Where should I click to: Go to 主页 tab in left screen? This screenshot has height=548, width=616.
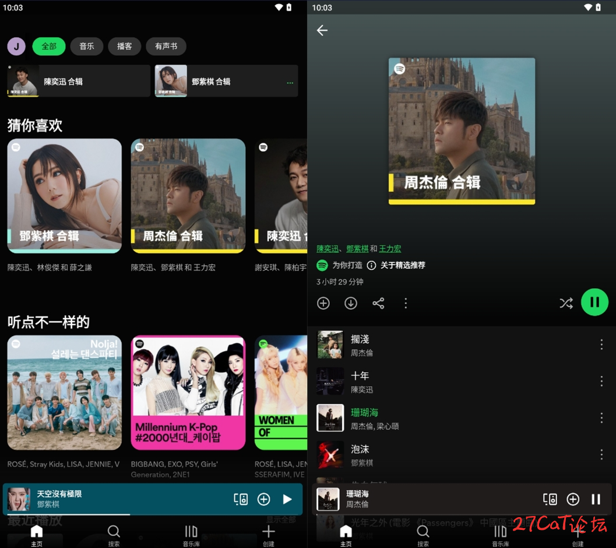37,536
